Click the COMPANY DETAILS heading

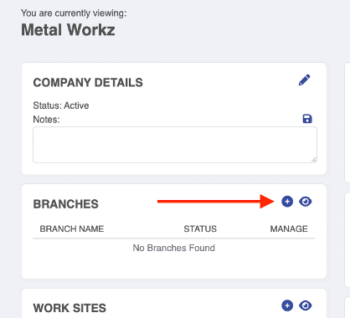pyautogui.click(x=88, y=83)
